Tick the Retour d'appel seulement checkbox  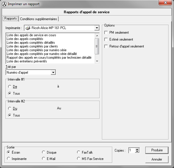coord(106,46)
